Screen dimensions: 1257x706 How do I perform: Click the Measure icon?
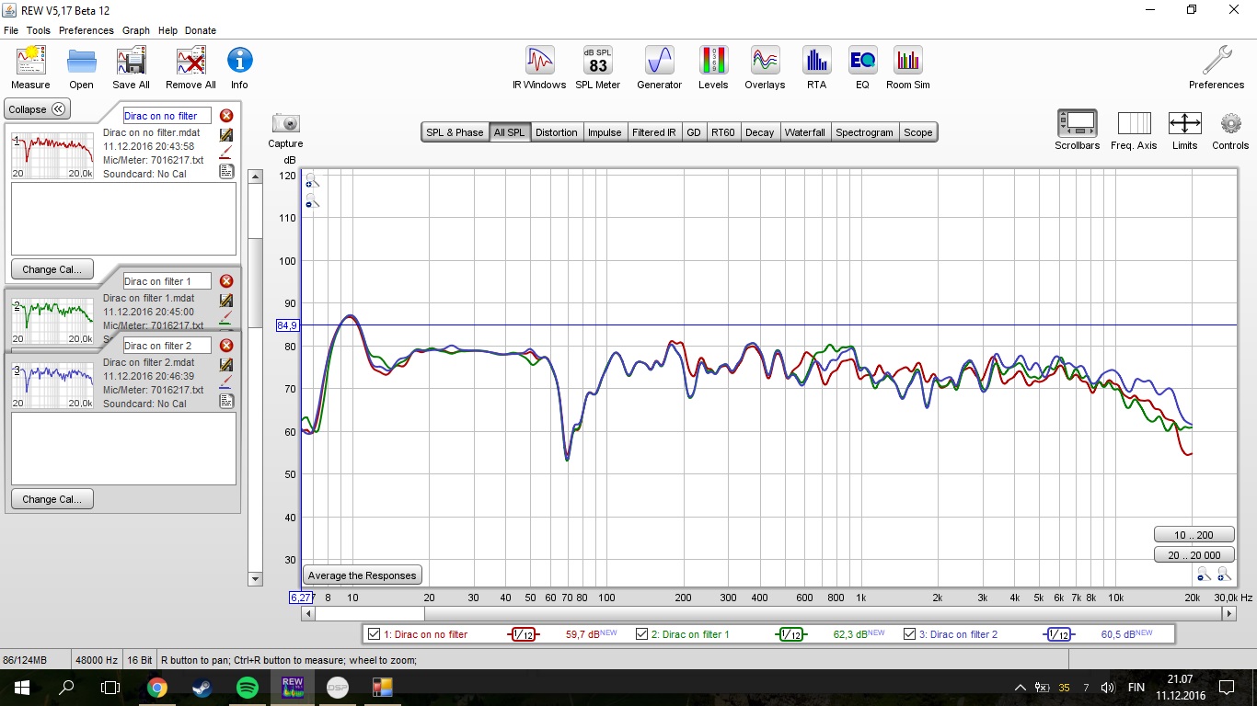click(30, 61)
